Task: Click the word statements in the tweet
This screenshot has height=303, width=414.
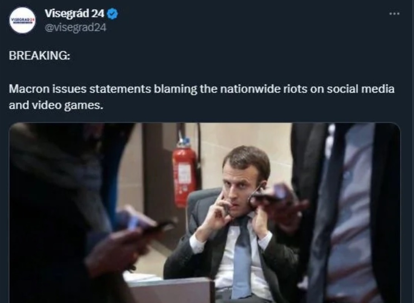Action: (120, 89)
